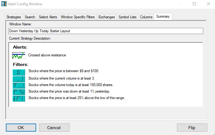Open the Columns tab
The height and width of the screenshot is (135, 215).
pos(146,17)
